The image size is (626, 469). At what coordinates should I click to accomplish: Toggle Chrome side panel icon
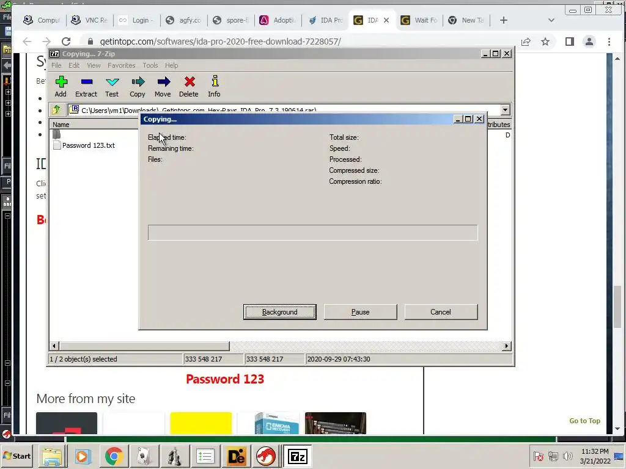[x=570, y=42]
